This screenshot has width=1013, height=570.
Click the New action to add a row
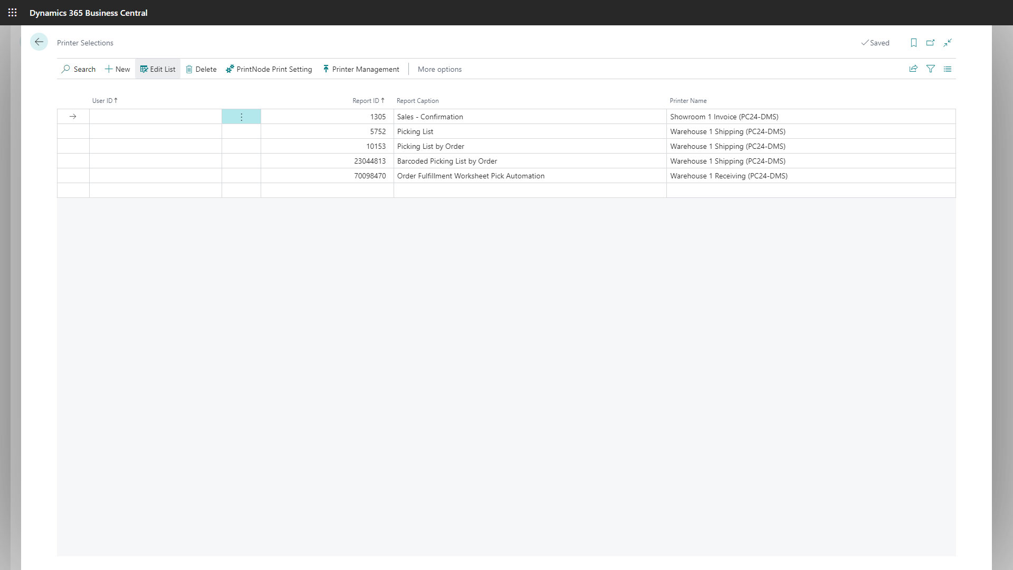click(x=117, y=69)
